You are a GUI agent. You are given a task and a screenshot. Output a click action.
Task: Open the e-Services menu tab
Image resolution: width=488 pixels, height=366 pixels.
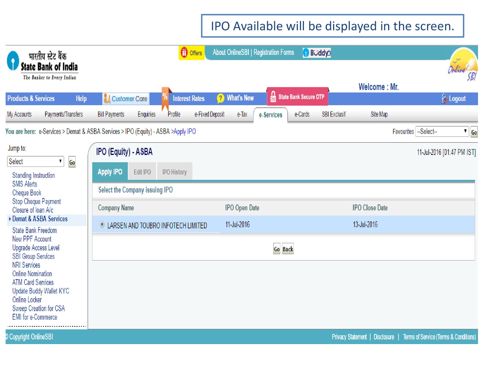click(271, 115)
